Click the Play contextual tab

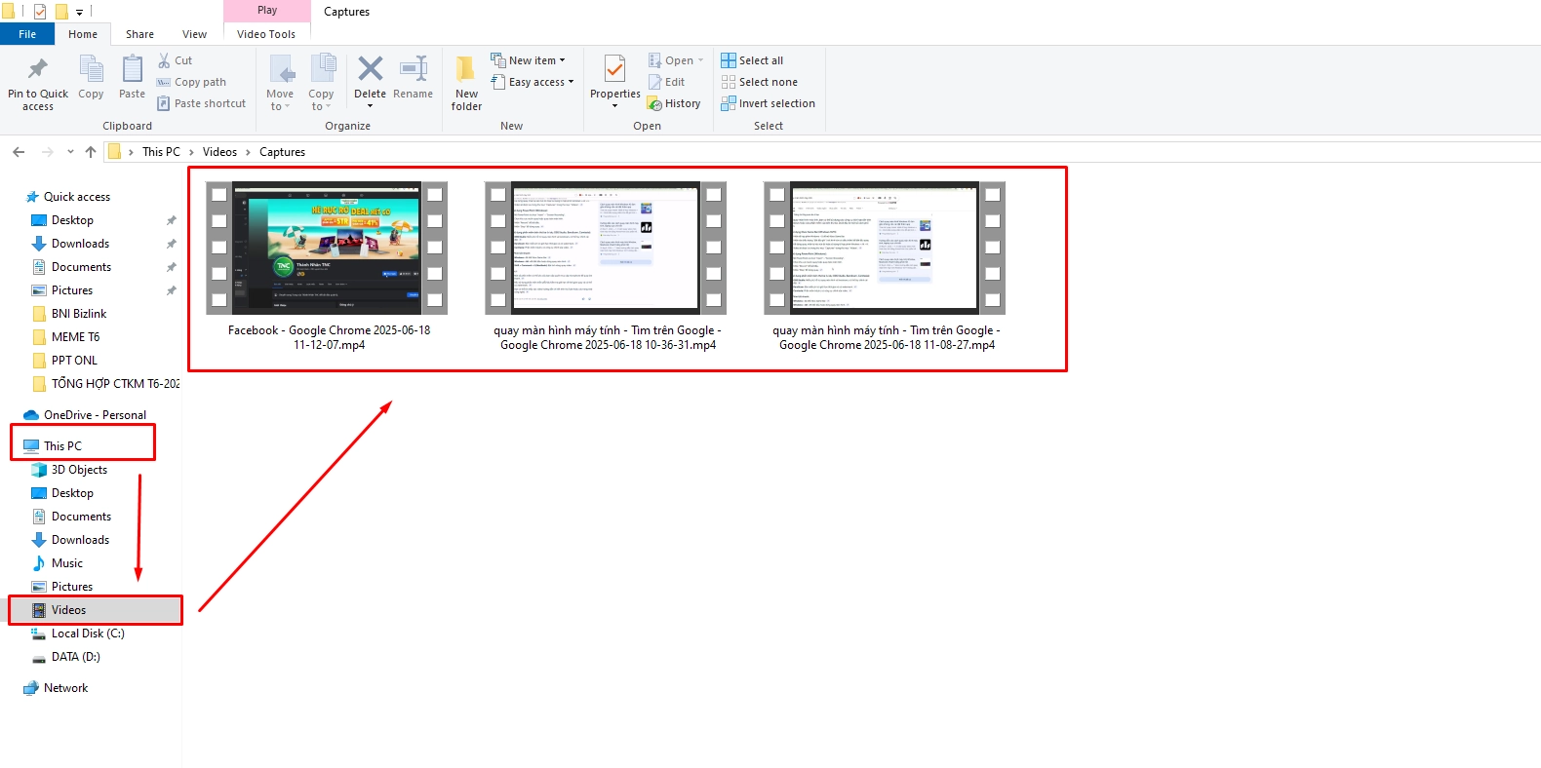click(267, 11)
